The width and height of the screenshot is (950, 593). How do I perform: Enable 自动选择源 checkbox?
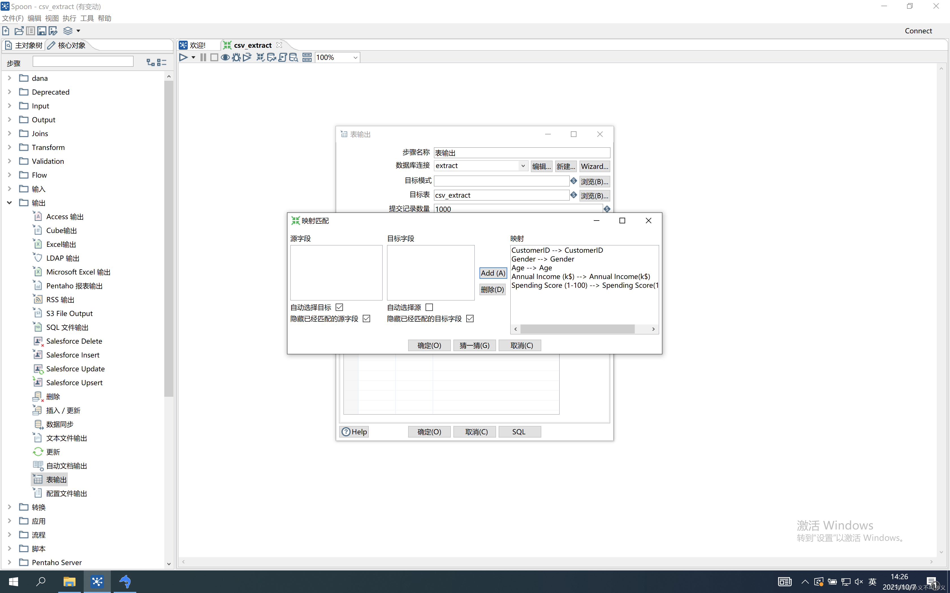click(x=429, y=307)
